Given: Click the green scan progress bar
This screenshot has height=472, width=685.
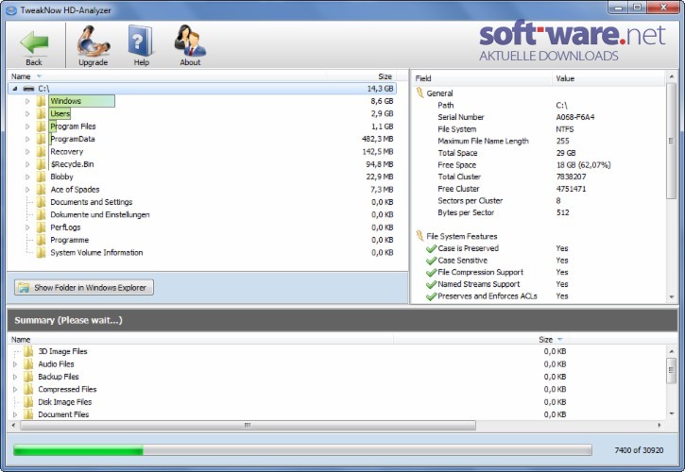Looking at the screenshot, I should click(x=302, y=450).
